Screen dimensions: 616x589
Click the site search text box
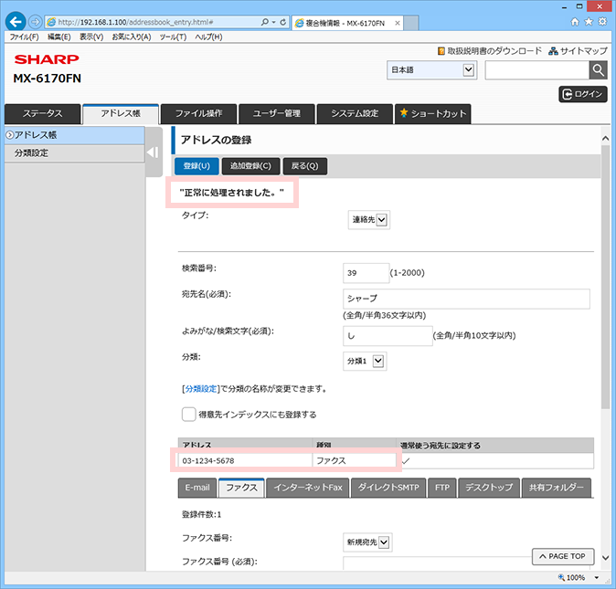(537, 70)
